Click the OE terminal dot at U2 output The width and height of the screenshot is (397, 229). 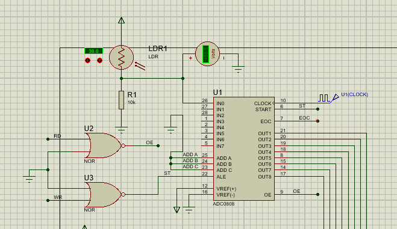click(x=158, y=145)
